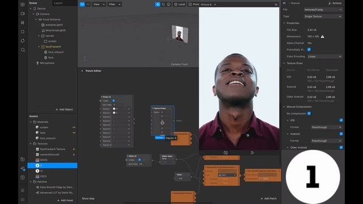Toggle the Visible checkbox in Picker UI patch
Image resolution: width=363 pixels, height=204 pixels.
click(x=113, y=101)
